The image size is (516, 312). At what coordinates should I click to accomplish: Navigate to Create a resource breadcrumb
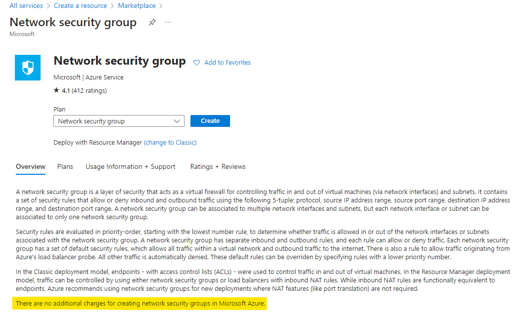(80, 5)
